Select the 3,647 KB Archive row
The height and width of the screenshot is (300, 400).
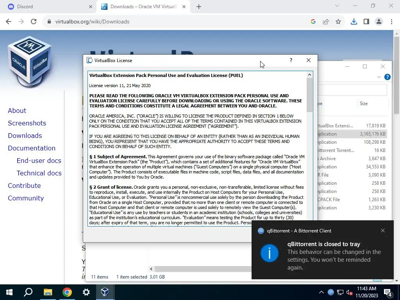click(x=353, y=158)
